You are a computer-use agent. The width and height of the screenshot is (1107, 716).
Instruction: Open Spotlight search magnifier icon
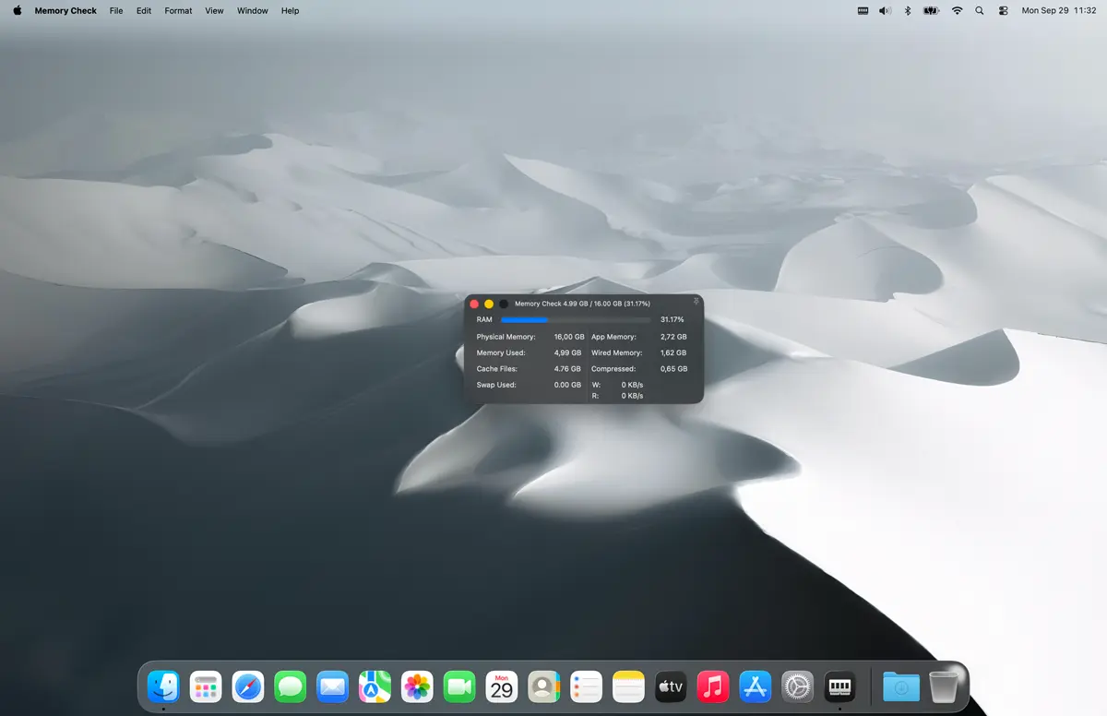(980, 11)
